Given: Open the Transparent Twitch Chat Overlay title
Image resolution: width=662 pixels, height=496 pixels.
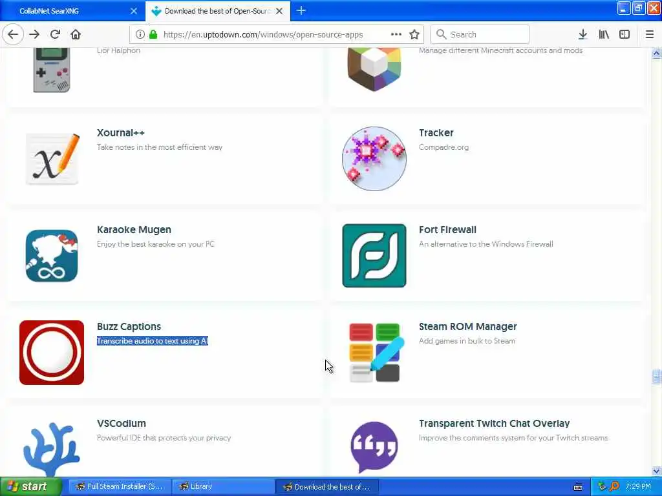Looking at the screenshot, I should click(x=495, y=424).
